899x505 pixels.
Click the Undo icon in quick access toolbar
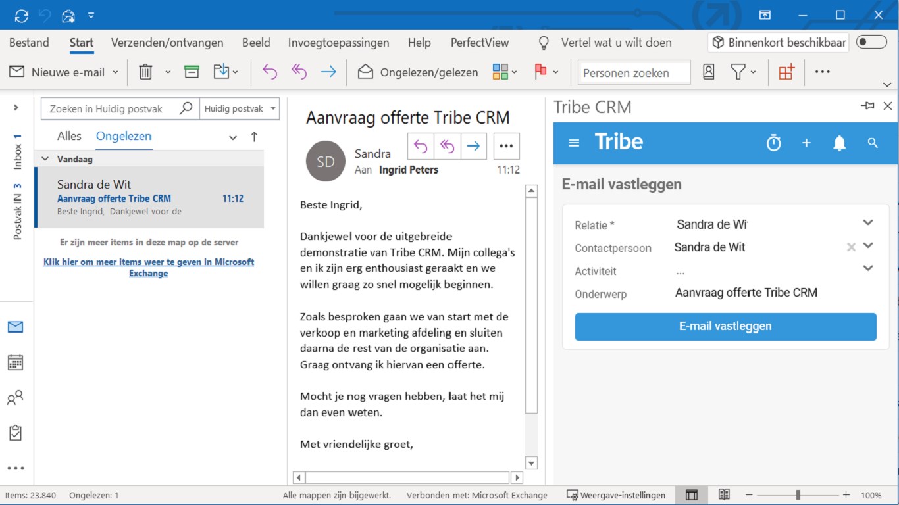tap(45, 15)
